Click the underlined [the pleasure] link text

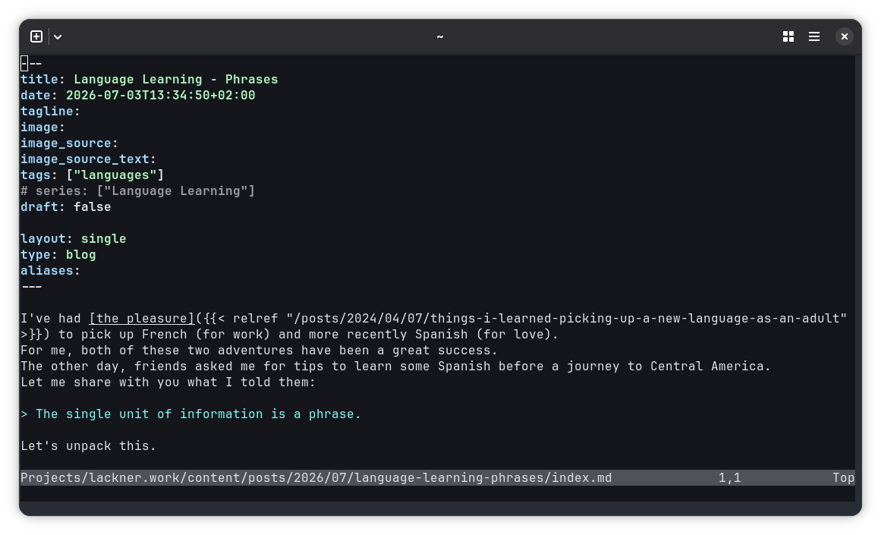[x=142, y=319]
